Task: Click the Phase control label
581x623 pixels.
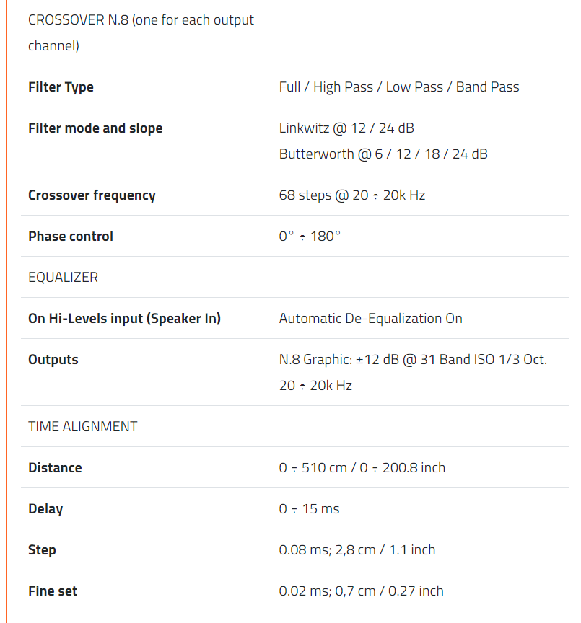Action: [x=71, y=237]
